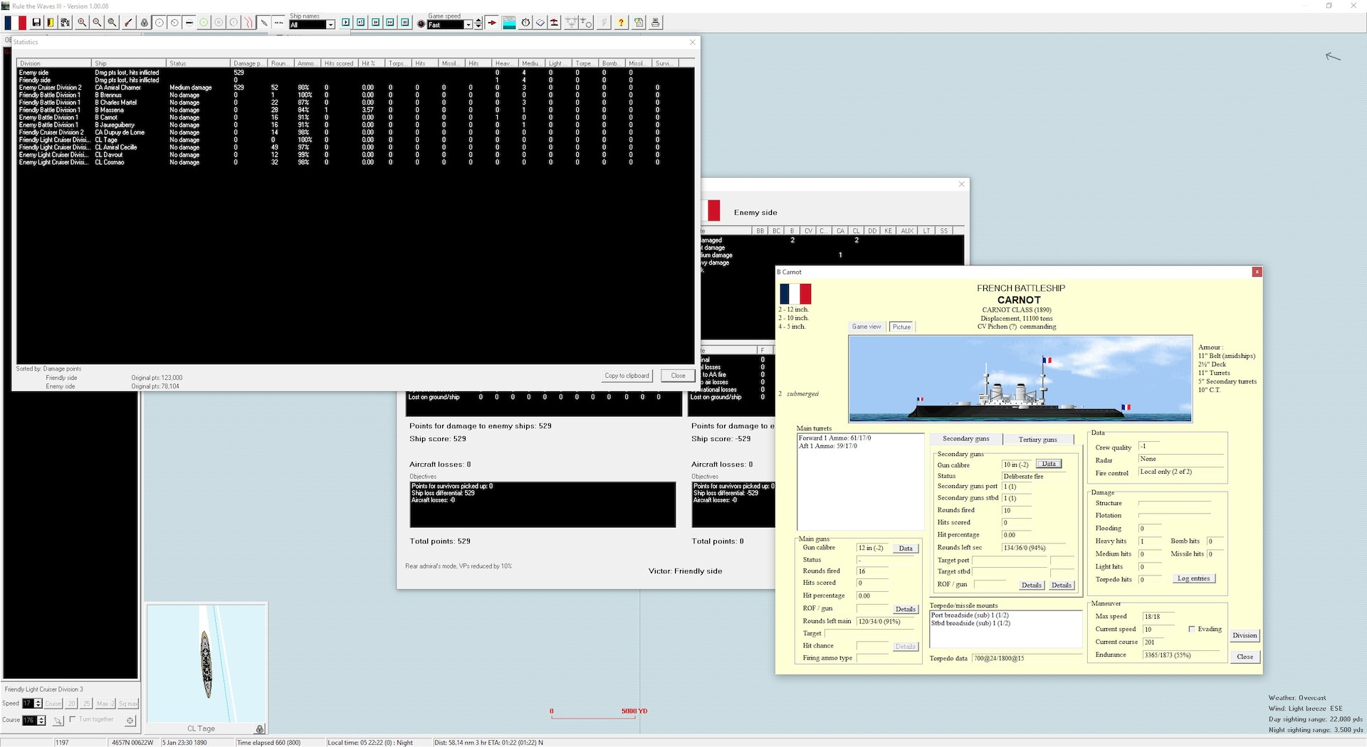Image resolution: width=1367 pixels, height=747 pixels.
Task: Close the Enemy side window with its X
Action: click(x=961, y=184)
